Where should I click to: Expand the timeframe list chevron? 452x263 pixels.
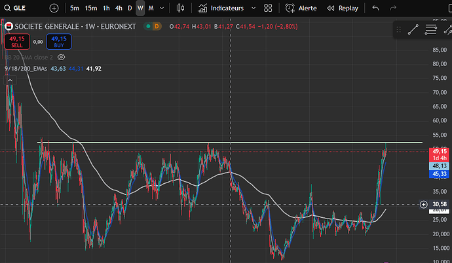(162, 8)
